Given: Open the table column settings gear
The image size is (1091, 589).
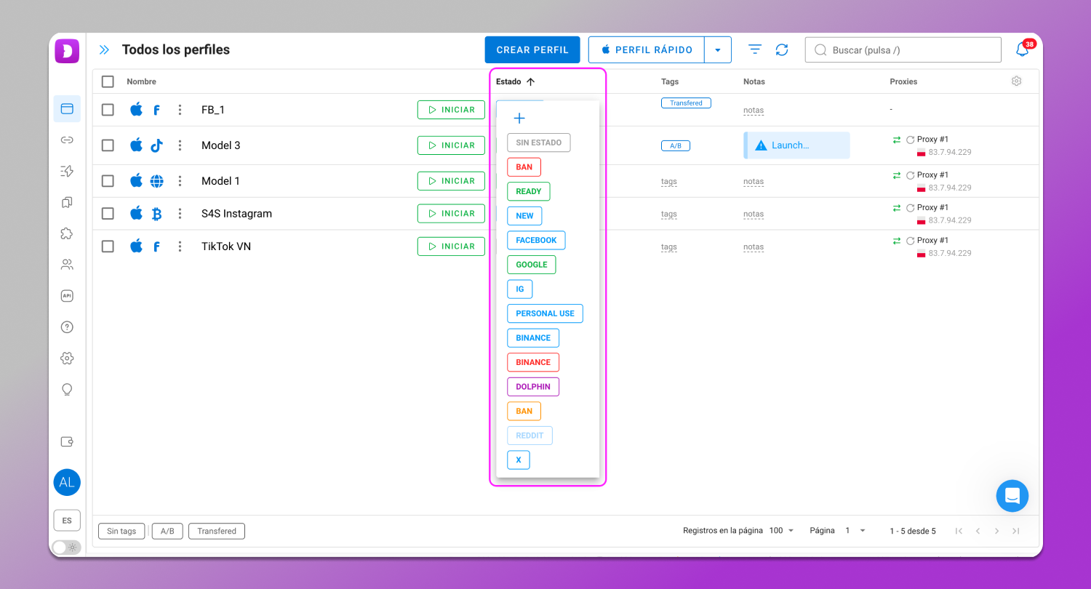Looking at the screenshot, I should 1016,81.
